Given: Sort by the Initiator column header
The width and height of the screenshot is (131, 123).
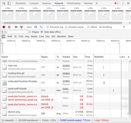Looking at the screenshot, I should click(67, 57).
